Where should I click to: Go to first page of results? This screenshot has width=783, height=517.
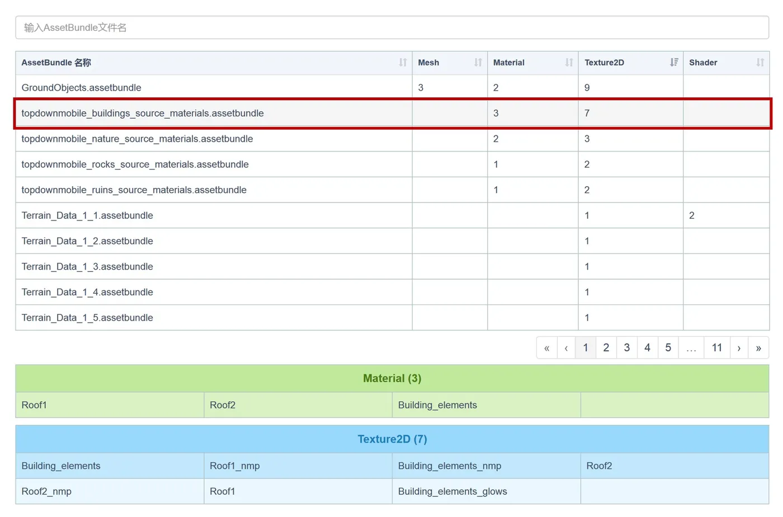click(x=546, y=347)
